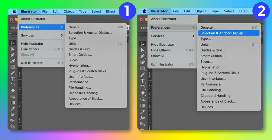272x140 pixels.
Task: Select the Shape Builder tool in left window
Action: click(x=13, y=97)
